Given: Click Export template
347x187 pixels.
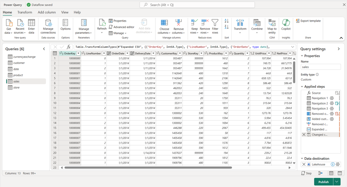Looking at the screenshot, I should (x=308, y=21).
